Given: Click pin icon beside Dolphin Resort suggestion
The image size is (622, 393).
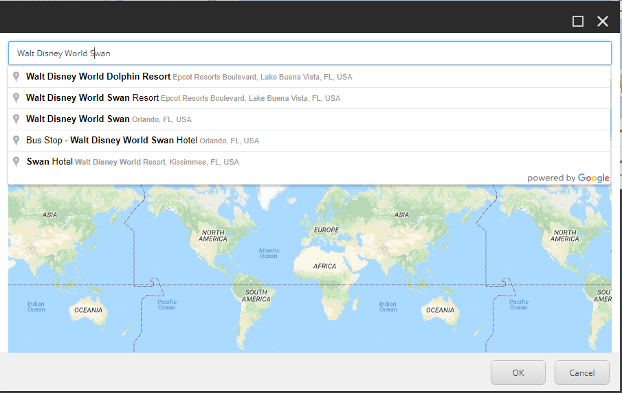Looking at the screenshot, I should pyautogui.click(x=16, y=77).
